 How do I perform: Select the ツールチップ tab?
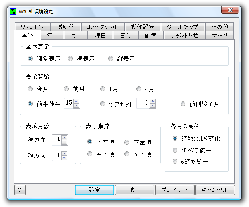[183, 27]
